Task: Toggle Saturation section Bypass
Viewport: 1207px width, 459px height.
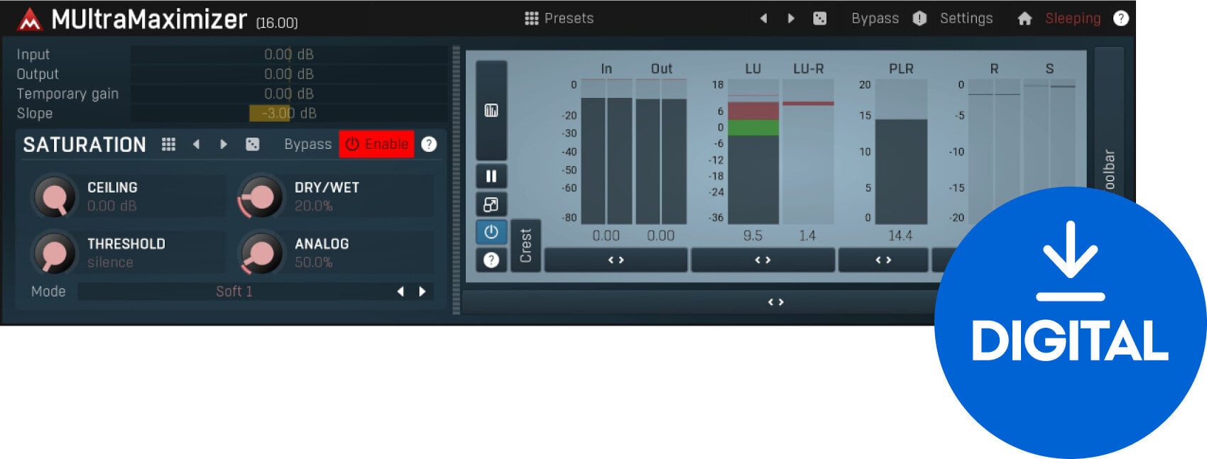Action: pyautogui.click(x=307, y=144)
